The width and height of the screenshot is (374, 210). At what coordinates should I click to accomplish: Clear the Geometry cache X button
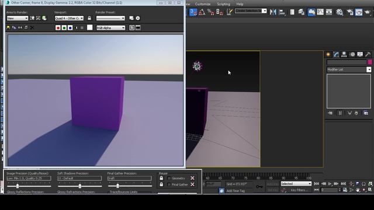pyautogui.click(x=192, y=178)
